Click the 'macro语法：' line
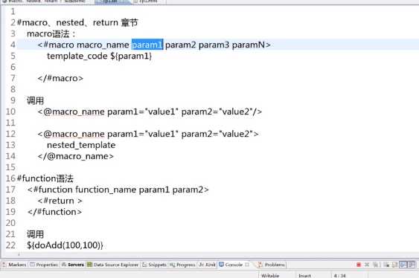 pyautogui.click(x=51, y=33)
